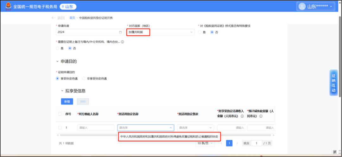This screenshot has width=342, height=157.
Task: Click info icon next to 拟享受协定待遇收入金额 header
Action: [x=242, y=116]
